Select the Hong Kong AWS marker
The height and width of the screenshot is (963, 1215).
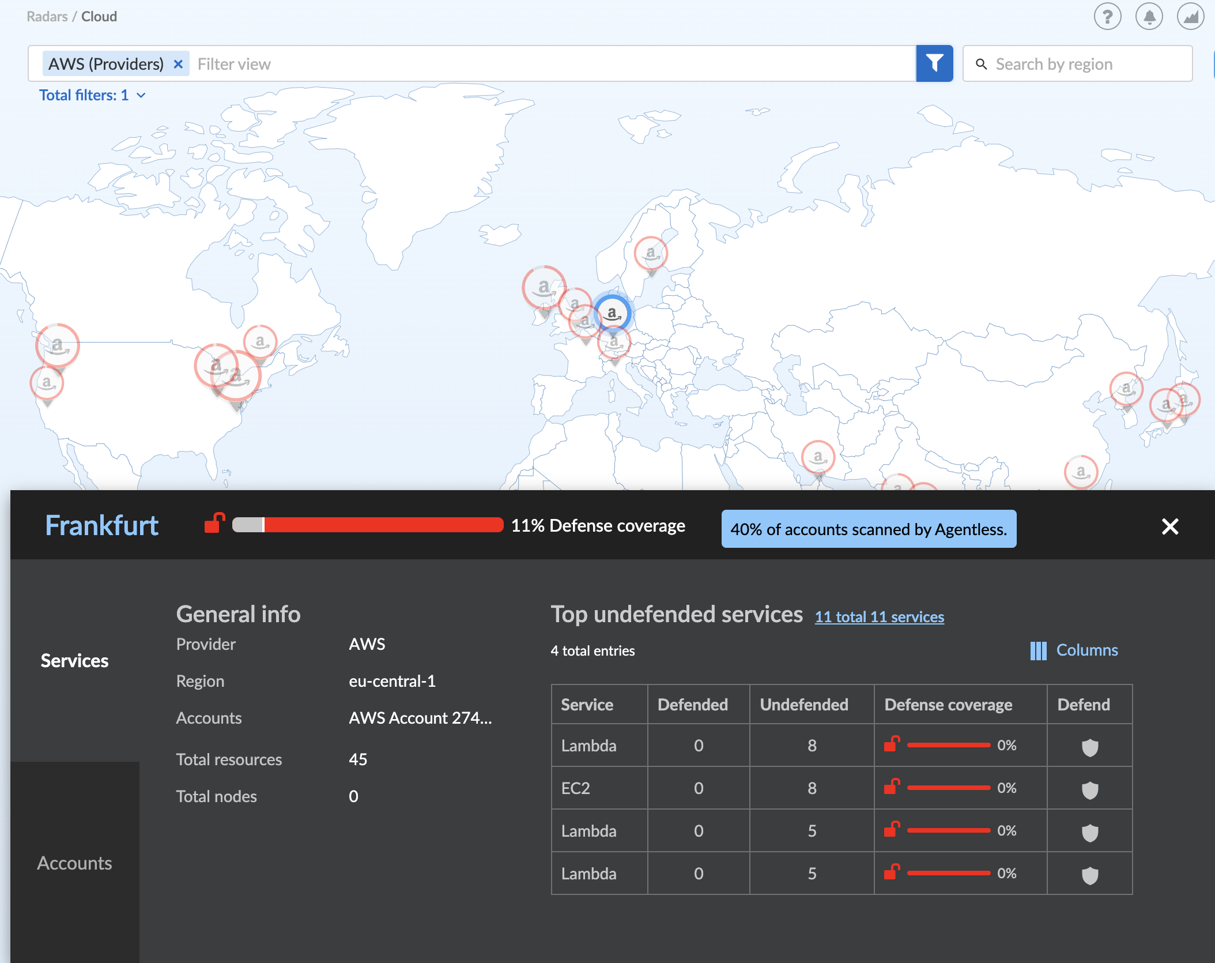[x=1081, y=472]
